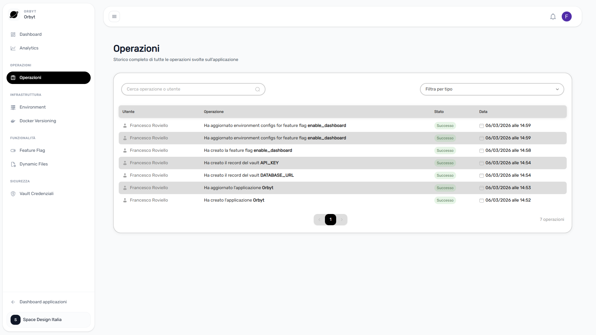This screenshot has height=335, width=596.
Task: Click the calendar icon in the 14:58 row
Action: point(481,151)
